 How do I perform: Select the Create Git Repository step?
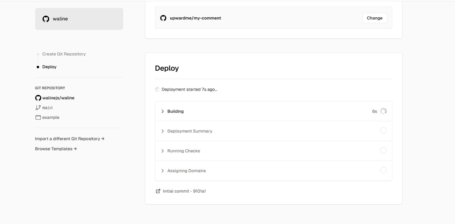pyautogui.click(x=64, y=54)
